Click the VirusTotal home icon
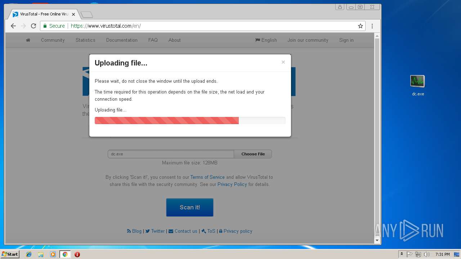The height and width of the screenshot is (259, 461). pyautogui.click(x=28, y=40)
